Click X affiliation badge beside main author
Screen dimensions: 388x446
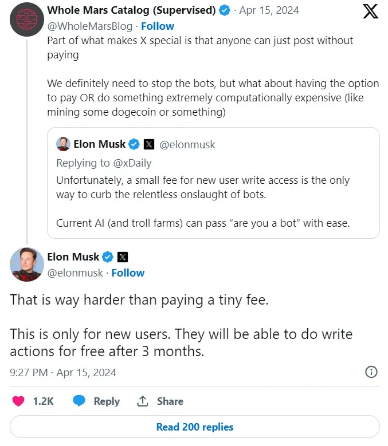(x=123, y=257)
